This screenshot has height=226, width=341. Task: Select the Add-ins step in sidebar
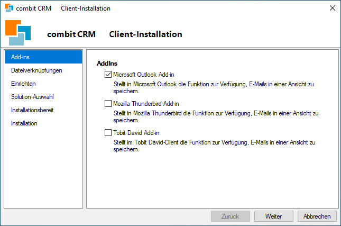43,57
